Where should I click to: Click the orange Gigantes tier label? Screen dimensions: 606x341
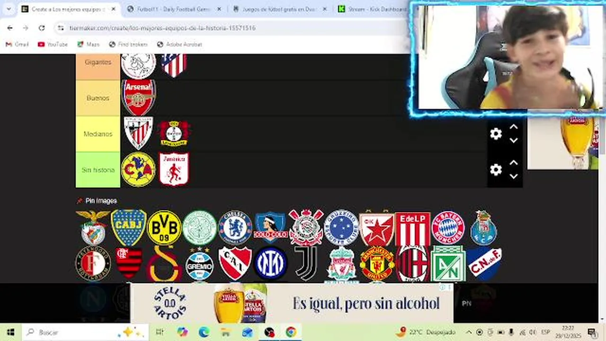pyautogui.click(x=98, y=66)
